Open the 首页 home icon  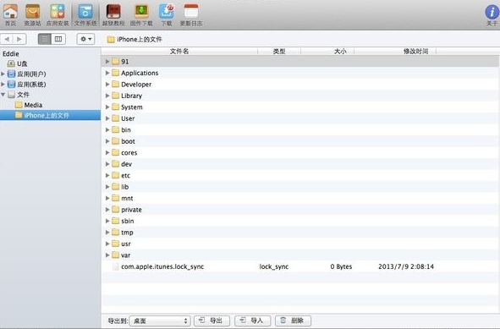click(10, 14)
